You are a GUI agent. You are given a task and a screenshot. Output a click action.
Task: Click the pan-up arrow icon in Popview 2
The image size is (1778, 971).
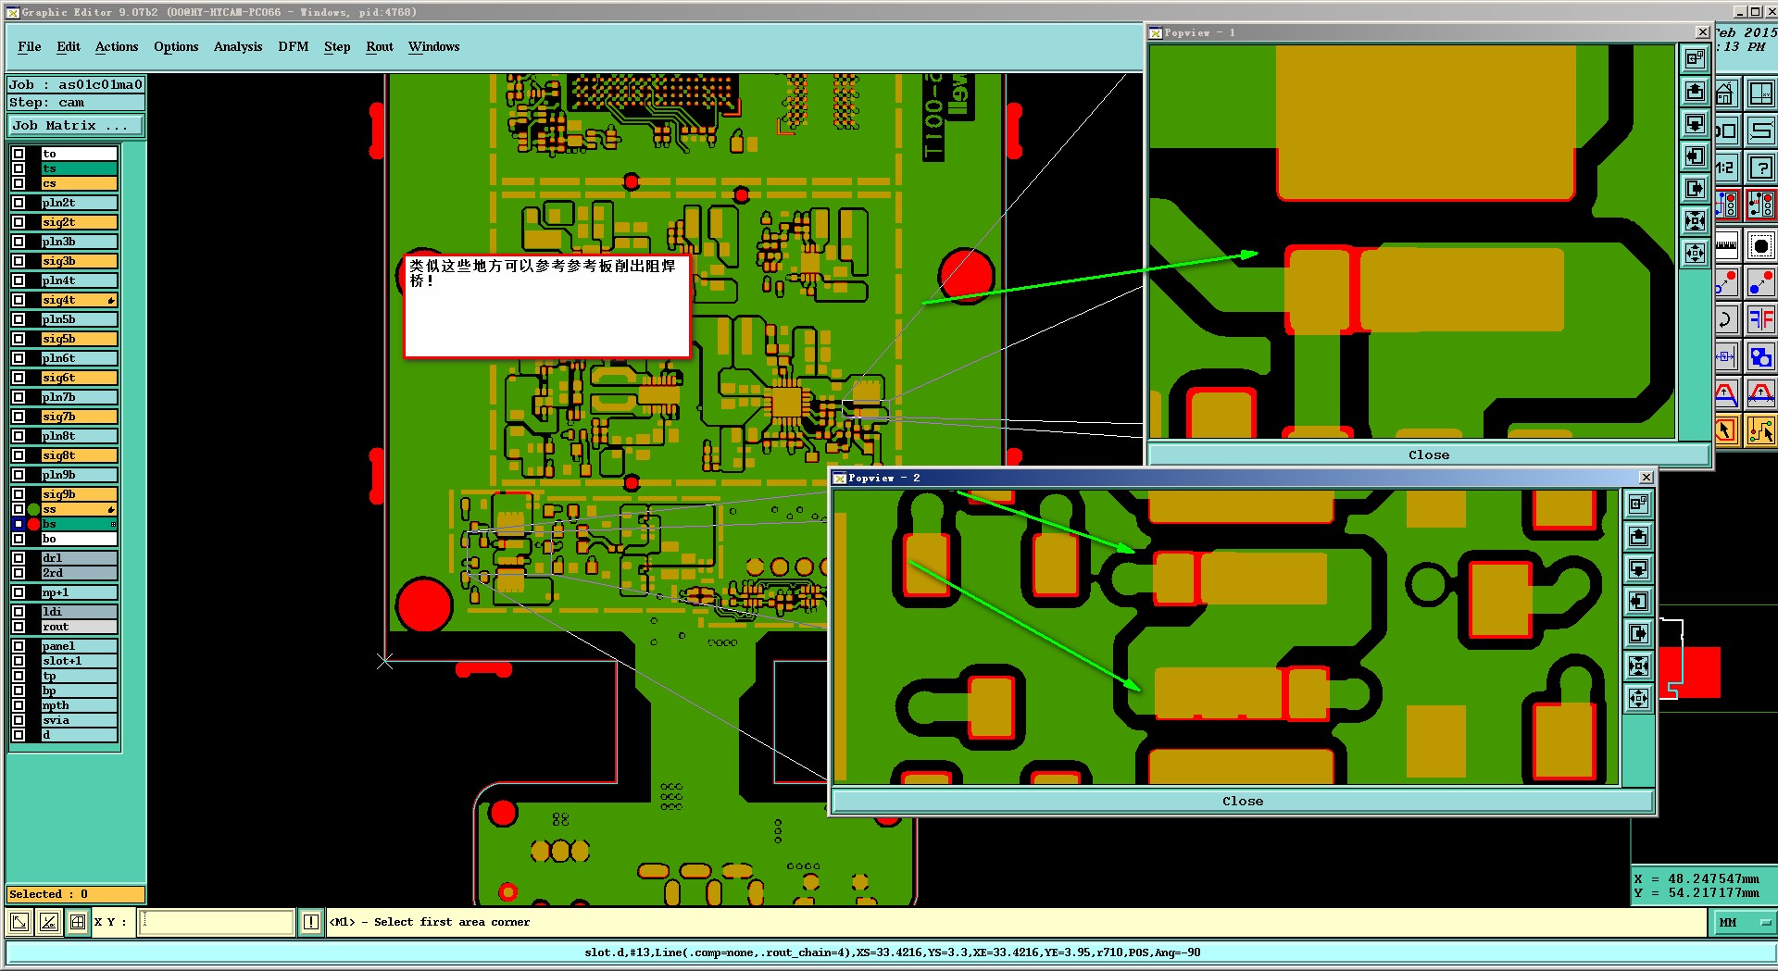1638,537
